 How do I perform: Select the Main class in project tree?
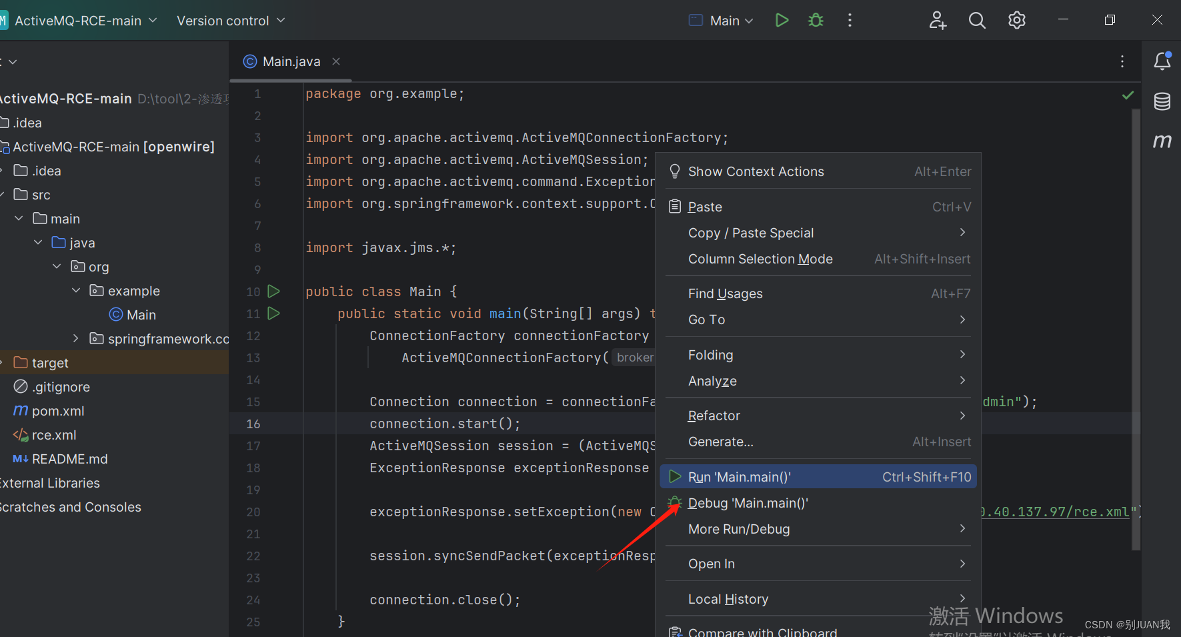[133, 315]
